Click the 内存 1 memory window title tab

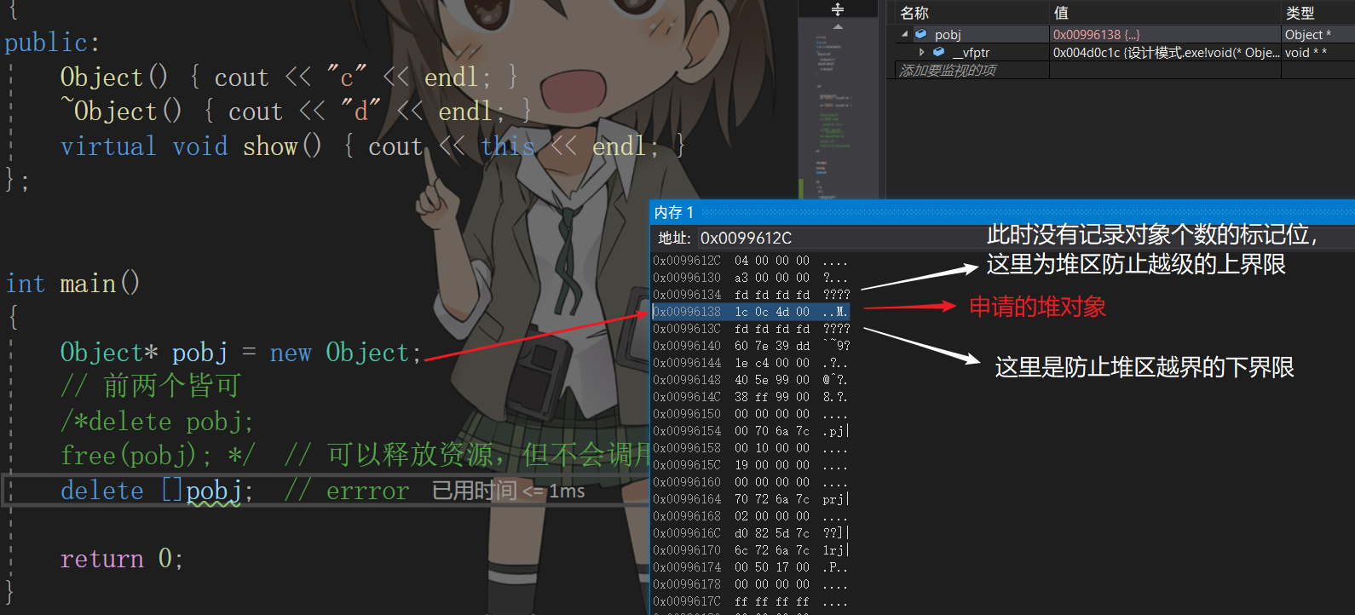(674, 212)
